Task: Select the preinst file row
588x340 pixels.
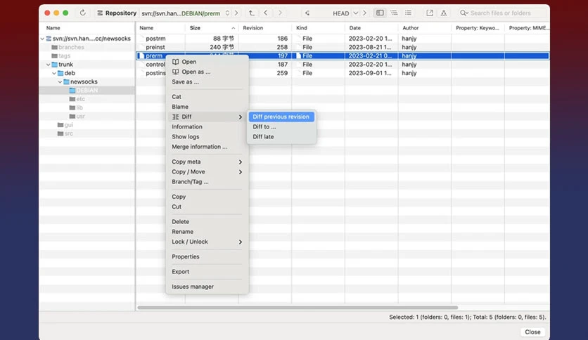Action: pyautogui.click(x=343, y=47)
